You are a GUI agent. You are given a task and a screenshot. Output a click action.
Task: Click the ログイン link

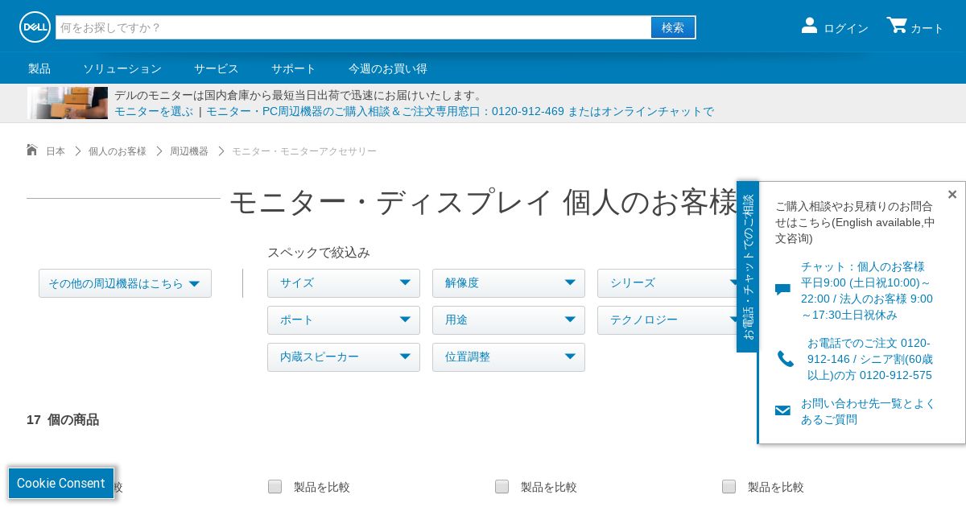point(846,28)
